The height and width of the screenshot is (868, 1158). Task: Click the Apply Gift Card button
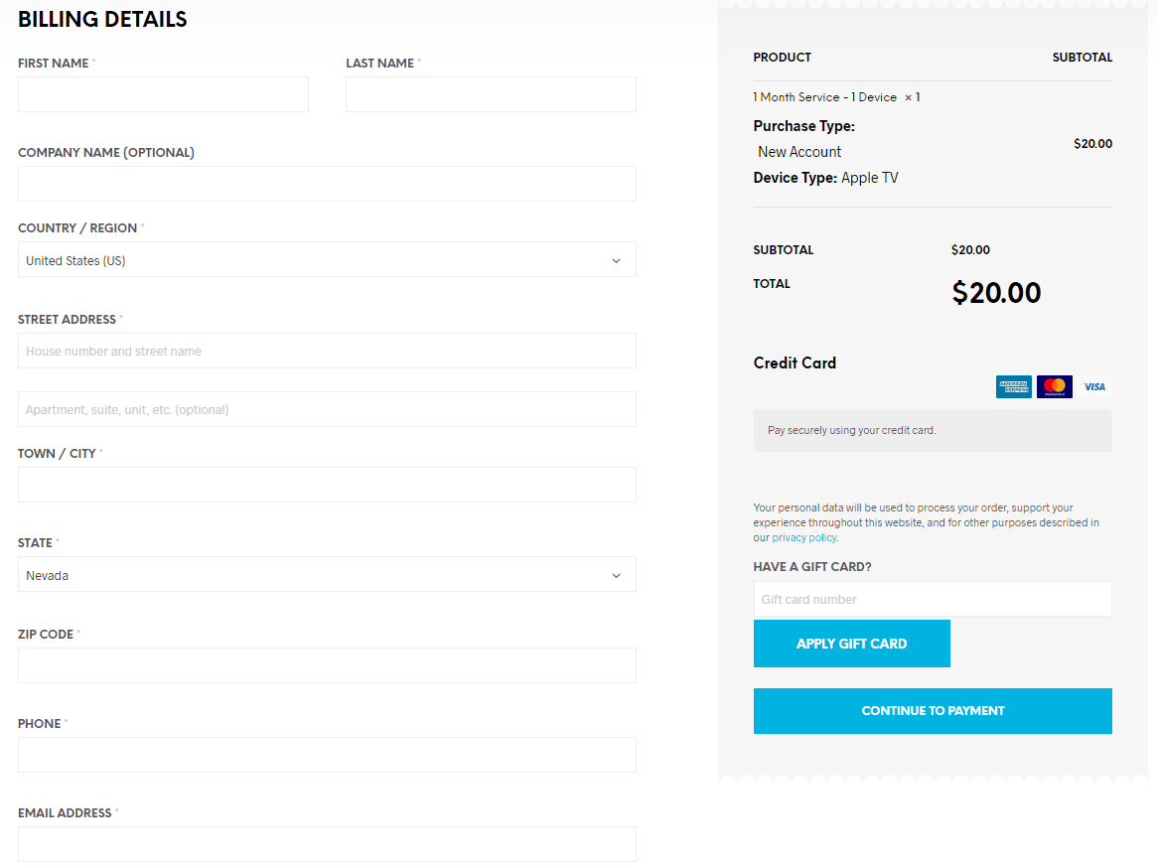pos(851,644)
